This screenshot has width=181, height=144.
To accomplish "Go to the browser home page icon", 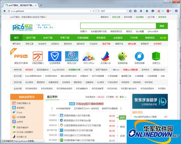I will (x=147, y=11).
